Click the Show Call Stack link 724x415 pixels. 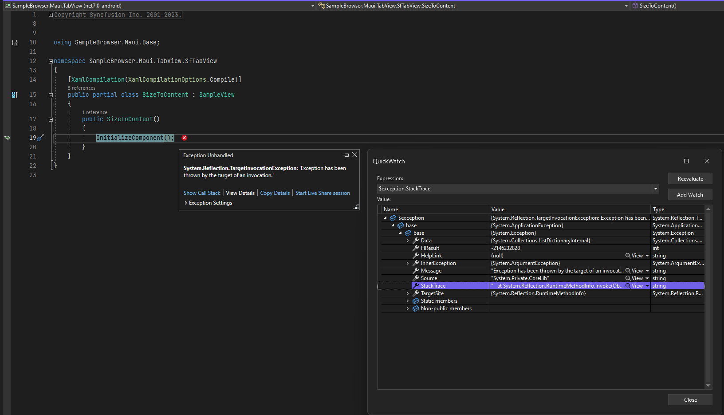[x=202, y=193]
